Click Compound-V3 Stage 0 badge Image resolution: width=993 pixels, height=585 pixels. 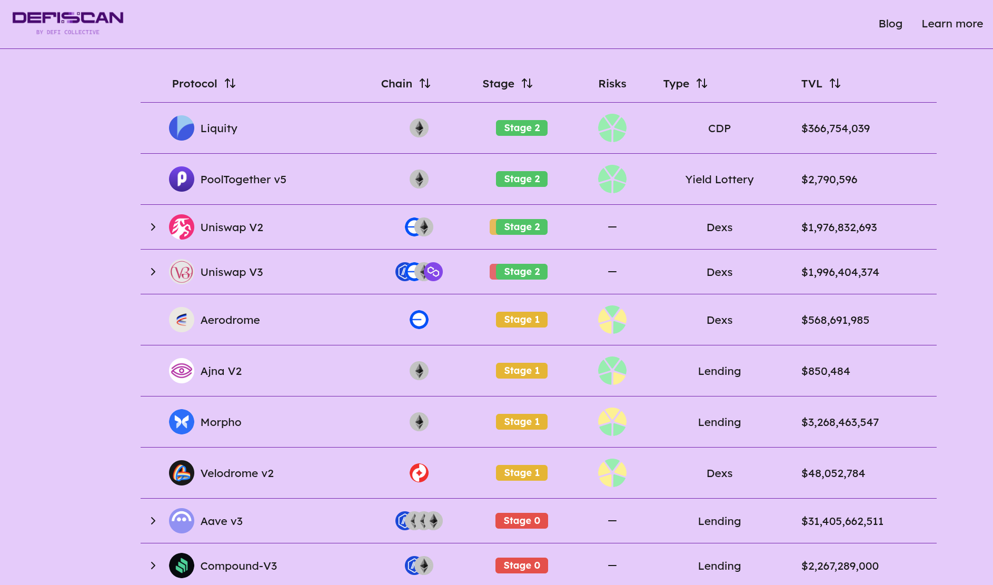click(522, 566)
